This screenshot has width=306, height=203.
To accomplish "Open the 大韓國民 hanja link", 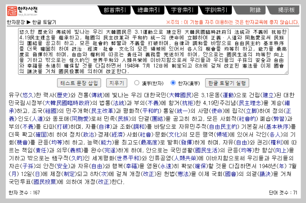I will tap(180, 95).
